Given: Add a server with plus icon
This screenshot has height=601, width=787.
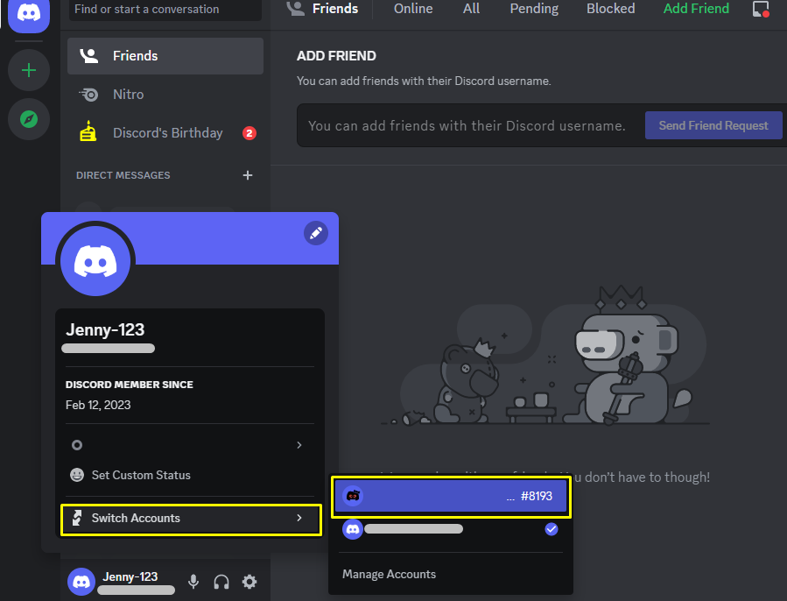Looking at the screenshot, I should [x=29, y=70].
